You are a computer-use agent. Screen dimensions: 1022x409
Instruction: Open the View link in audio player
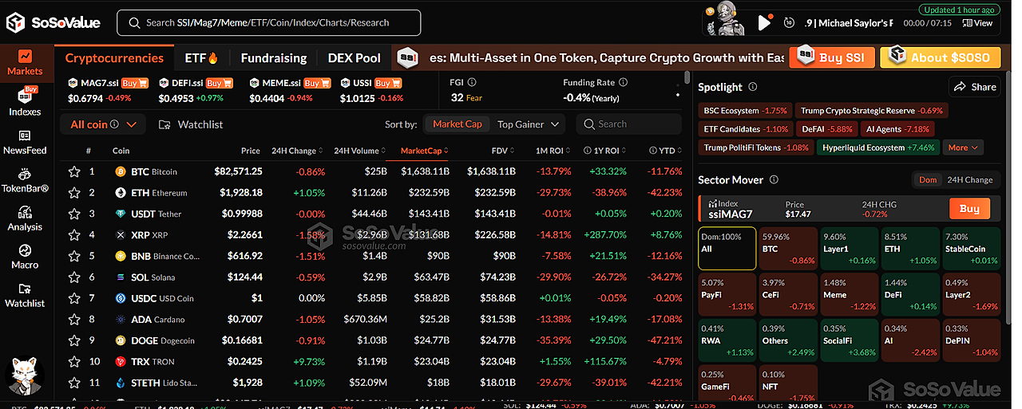pos(978,23)
